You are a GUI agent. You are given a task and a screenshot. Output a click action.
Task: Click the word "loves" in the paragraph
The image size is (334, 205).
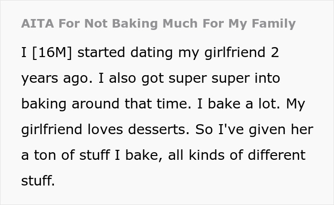click(105, 129)
